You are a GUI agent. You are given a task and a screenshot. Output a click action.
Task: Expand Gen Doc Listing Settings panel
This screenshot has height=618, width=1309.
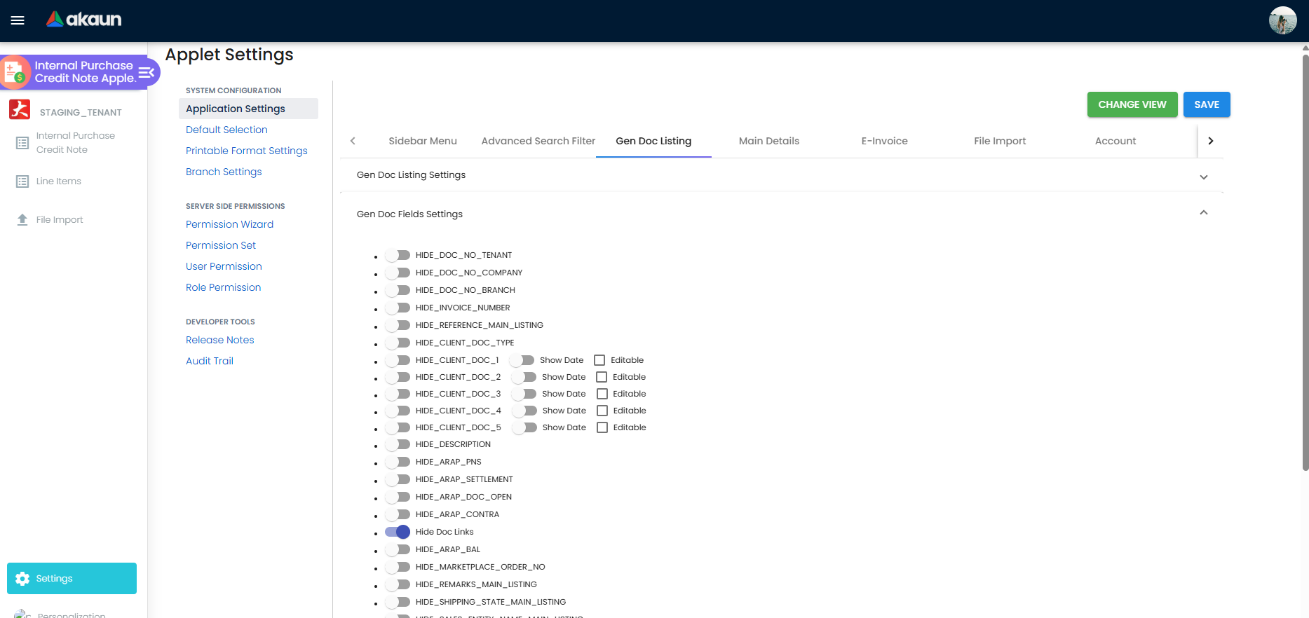point(782,175)
